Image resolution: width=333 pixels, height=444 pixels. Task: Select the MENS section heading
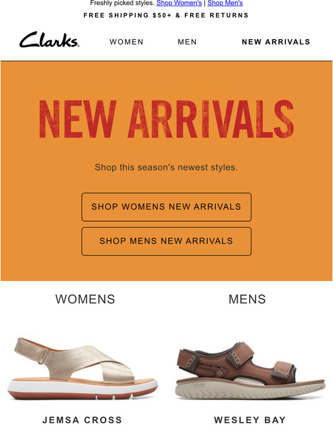[247, 299]
